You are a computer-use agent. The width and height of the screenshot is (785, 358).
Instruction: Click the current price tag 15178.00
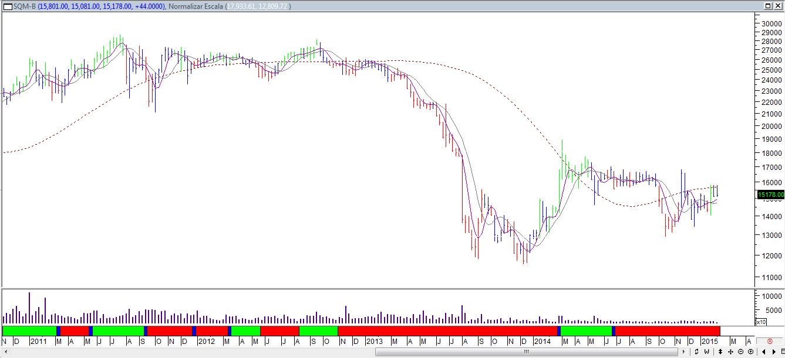point(770,195)
